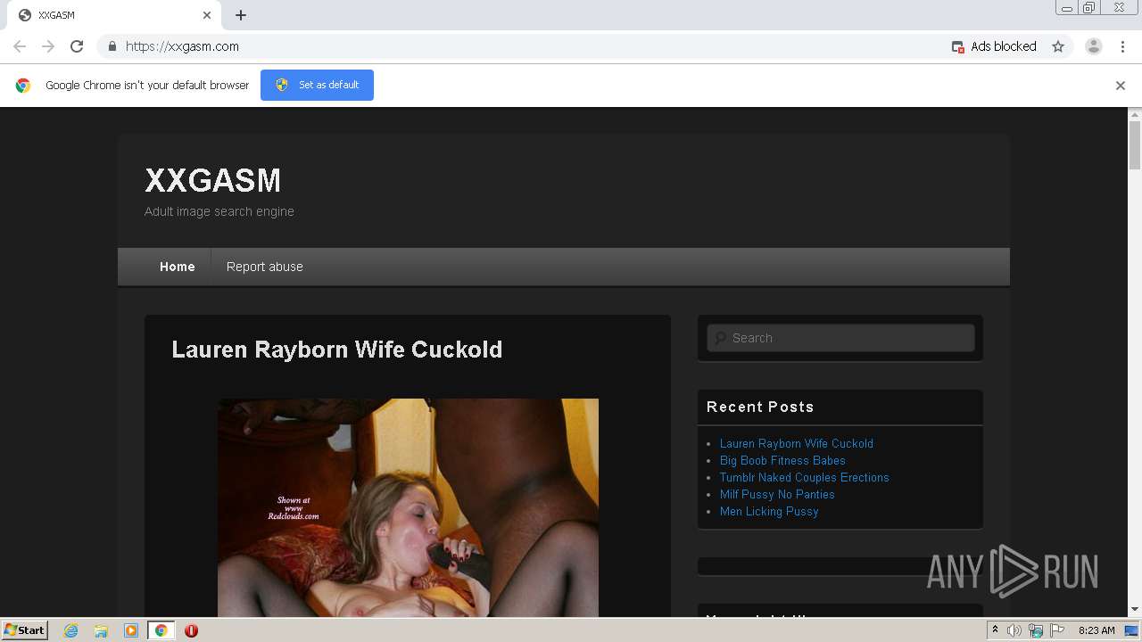The height and width of the screenshot is (642, 1142).
Task: Open the media player taskbar icon
Action: 130,630
